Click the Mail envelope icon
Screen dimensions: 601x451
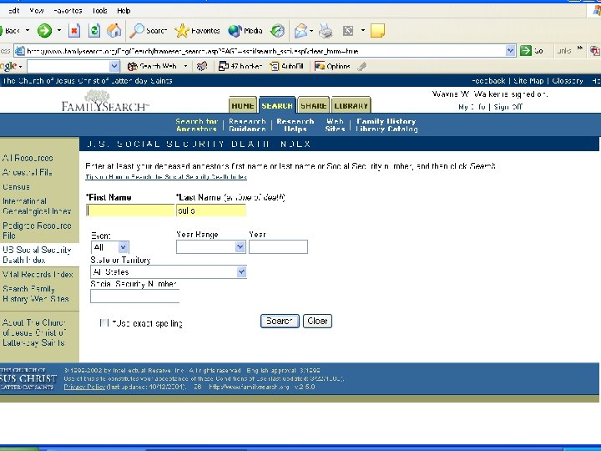(301, 31)
